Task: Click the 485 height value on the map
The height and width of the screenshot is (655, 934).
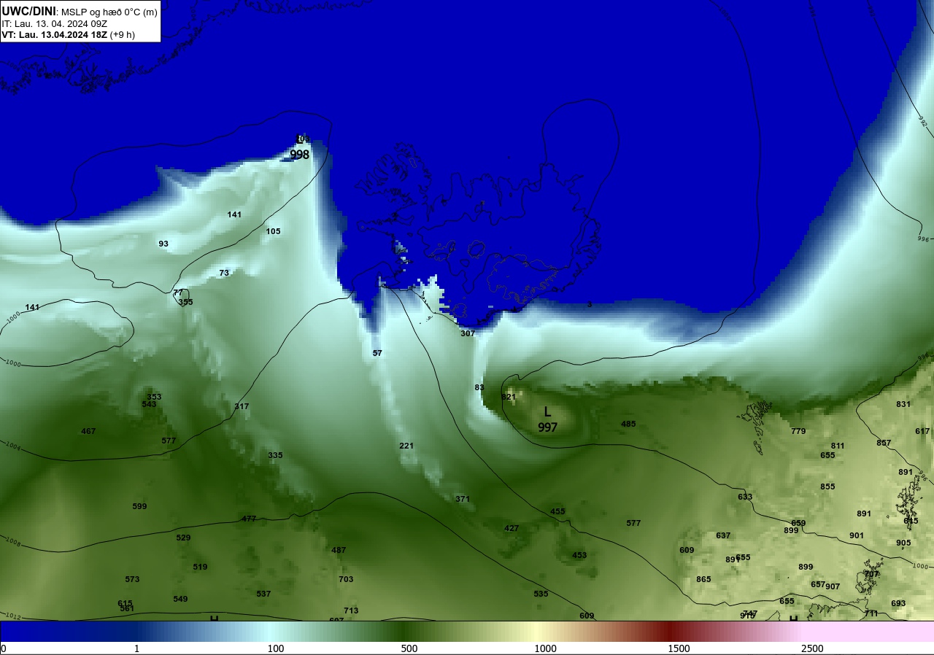Action: pos(628,424)
